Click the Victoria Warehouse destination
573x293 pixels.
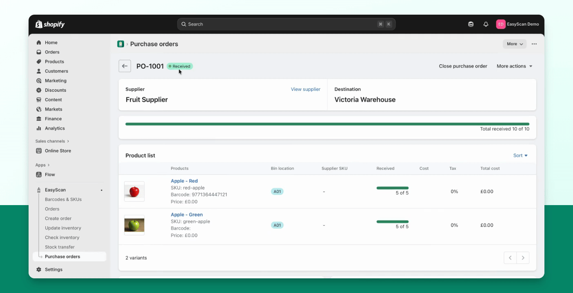pyautogui.click(x=365, y=100)
